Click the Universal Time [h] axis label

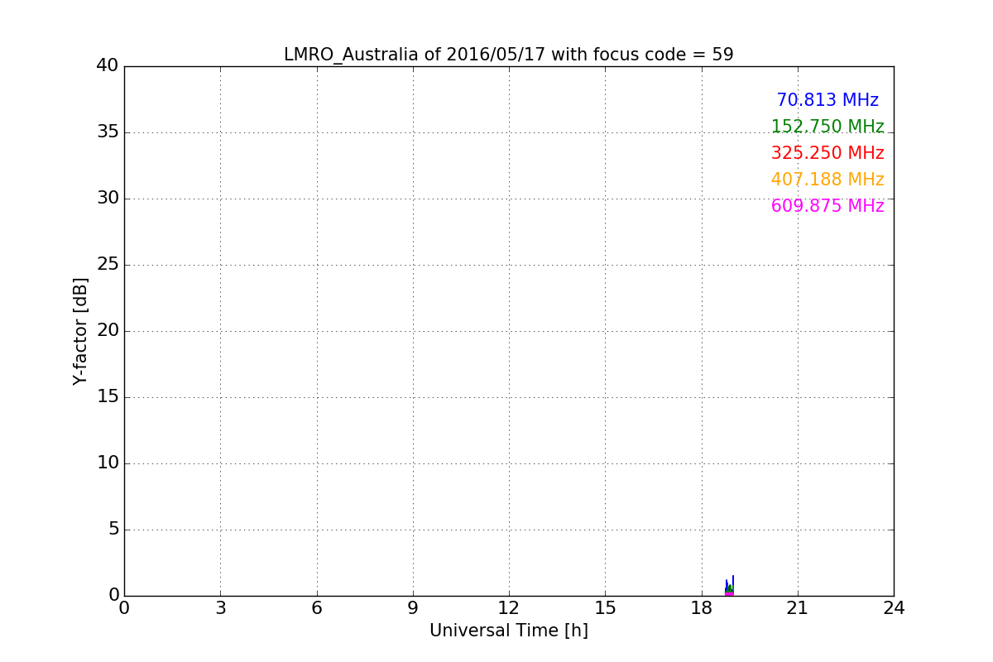point(509,631)
